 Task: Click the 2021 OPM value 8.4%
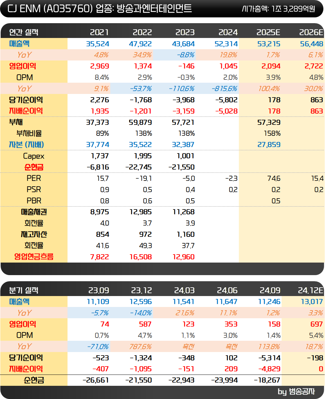click(102, 78)
